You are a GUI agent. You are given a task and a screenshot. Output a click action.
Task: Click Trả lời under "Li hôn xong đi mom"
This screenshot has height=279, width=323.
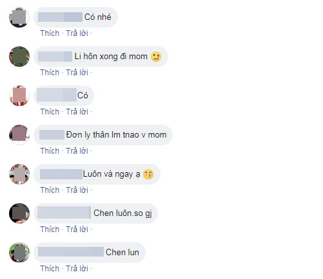(x=77, y=73)
